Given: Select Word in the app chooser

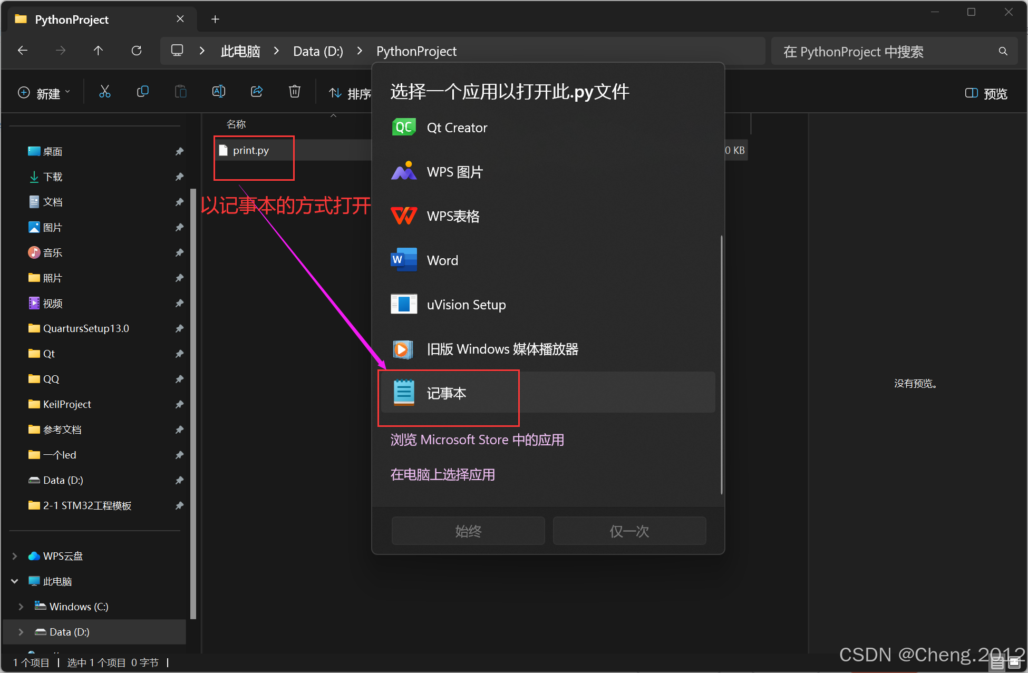Looking at the screenshot, I should coord(442,260).
